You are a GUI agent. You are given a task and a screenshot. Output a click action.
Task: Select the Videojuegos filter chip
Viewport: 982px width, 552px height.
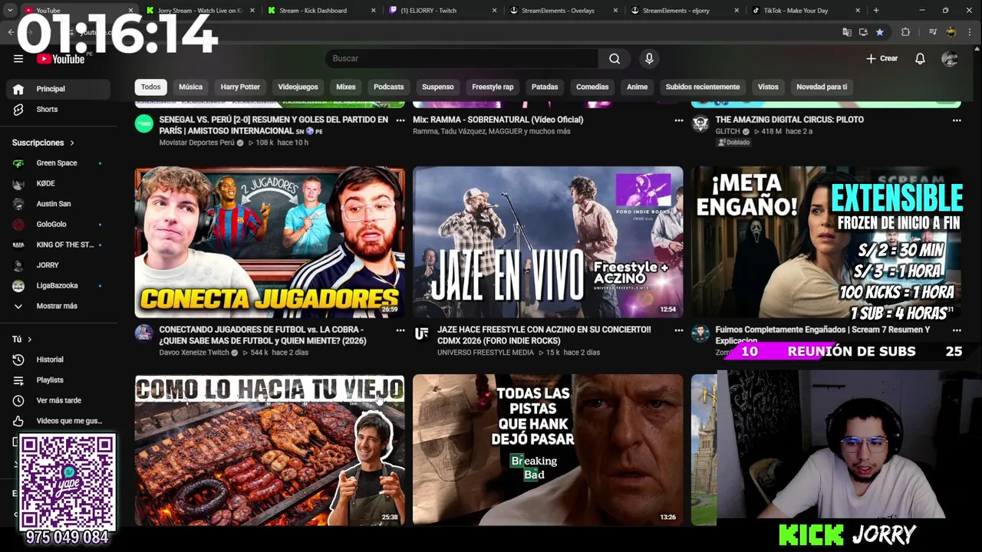coord(298,87)
